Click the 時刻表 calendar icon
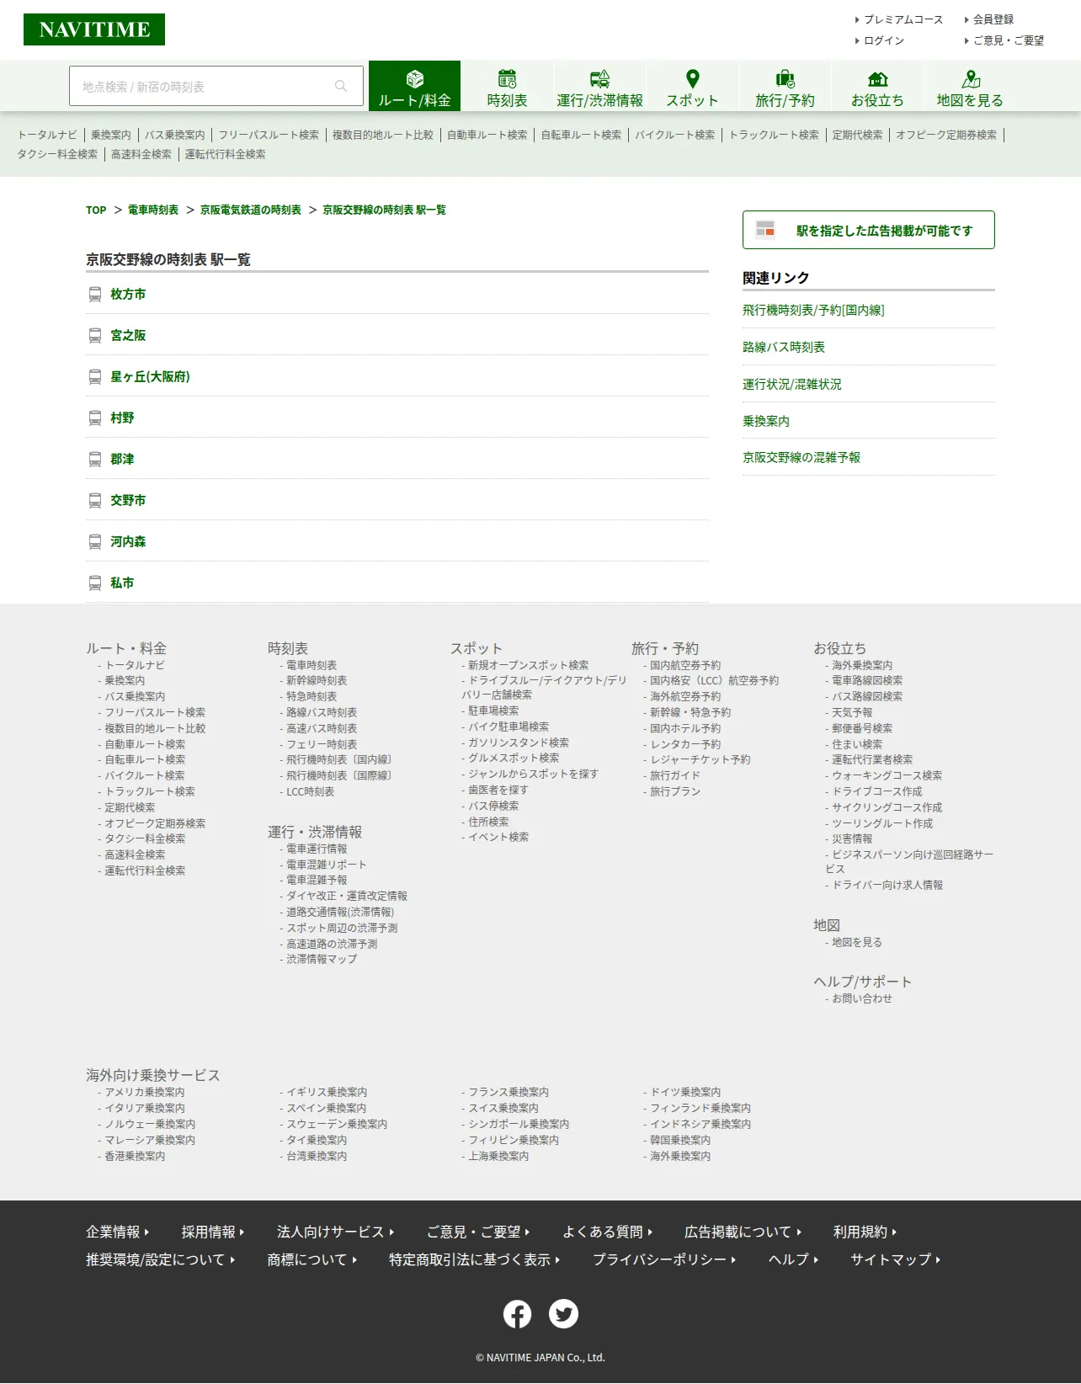Image resolution: width=1081 pixels, height=1384 pixels. coord(507,79)
